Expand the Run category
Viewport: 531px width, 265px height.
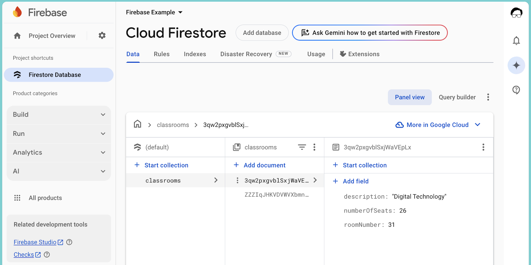(59, 133)
